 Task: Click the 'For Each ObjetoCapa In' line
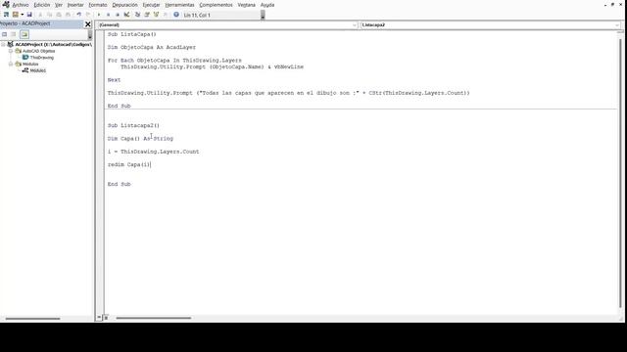click(174, 61)
